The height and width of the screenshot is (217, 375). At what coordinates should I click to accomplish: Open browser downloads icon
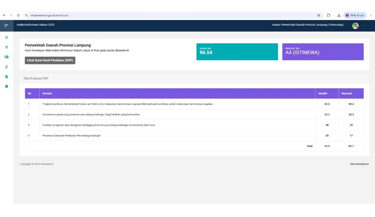[x=339, y=15]
